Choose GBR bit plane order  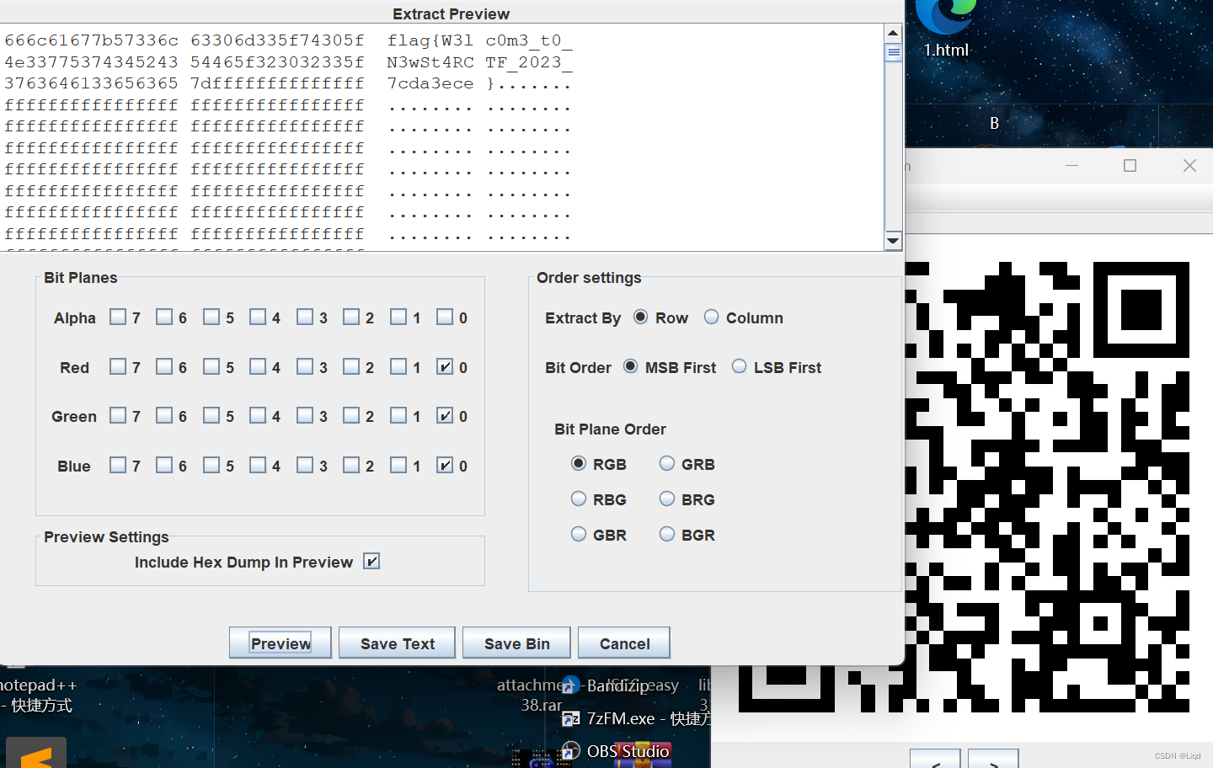point(579,535)
